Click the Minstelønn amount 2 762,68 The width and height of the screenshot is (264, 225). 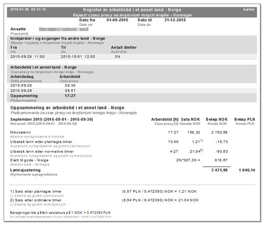219,133
